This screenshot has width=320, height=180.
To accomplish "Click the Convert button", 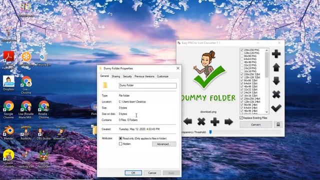I will tap(255, 124).
